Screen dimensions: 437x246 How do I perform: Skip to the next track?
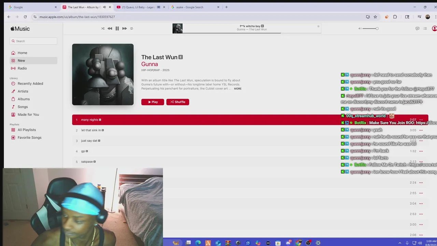click(124, 28)
